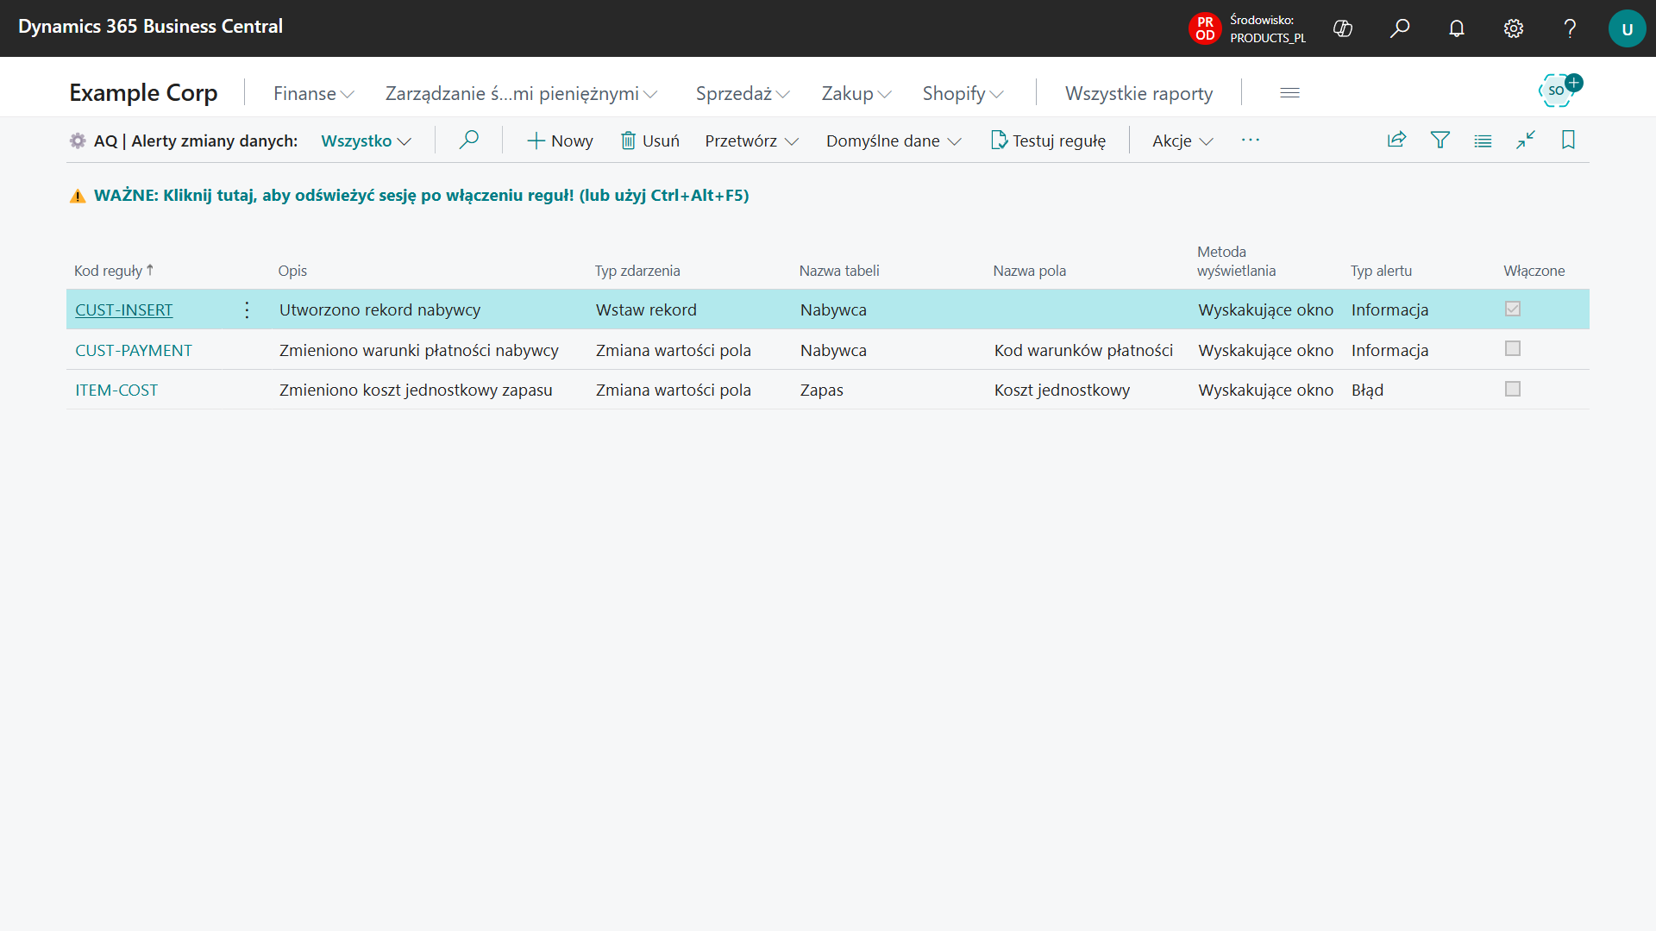Open the Copilot icon in header
The image size is (1656, 931).
[x=1343, y=28]
